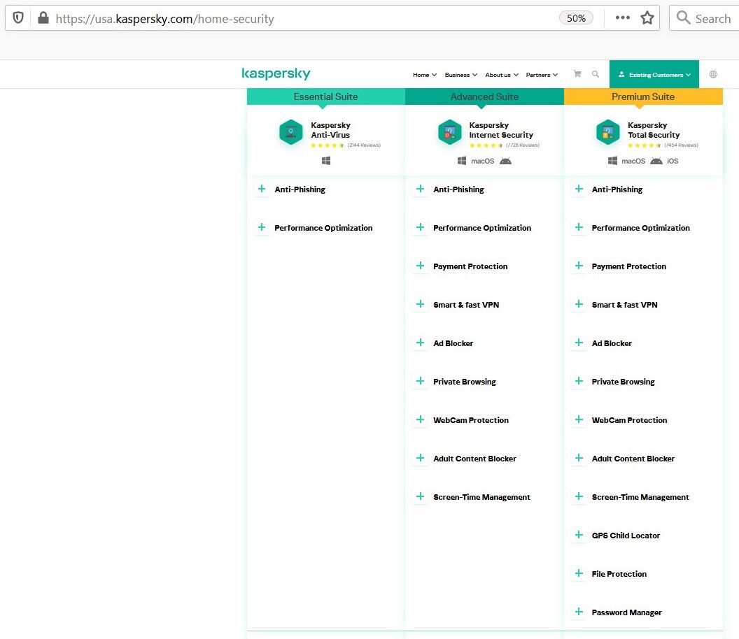Click the padlock site security icon
Screen dimensions: 739x639
coord(43,18)
